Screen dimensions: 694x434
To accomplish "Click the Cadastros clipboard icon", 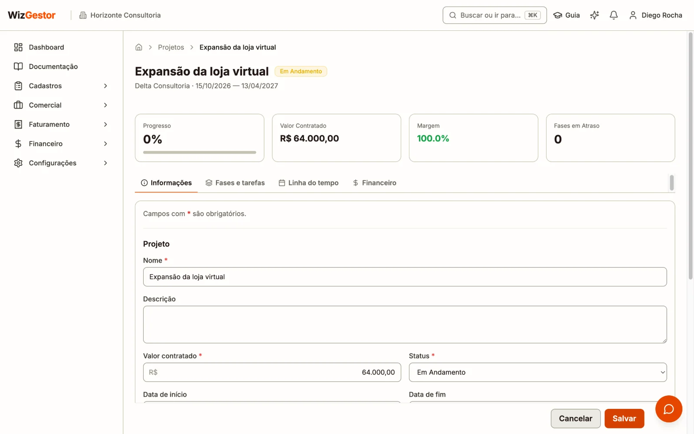I will pyautogui.click(x=18, y=86).
